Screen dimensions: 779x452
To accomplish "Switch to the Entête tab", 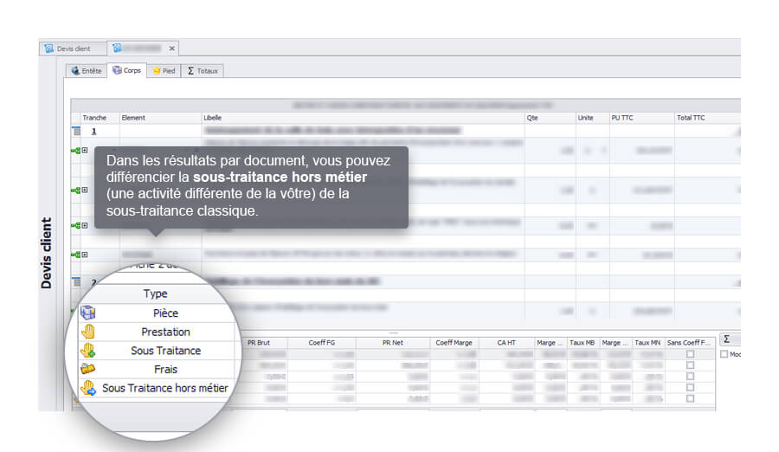I will 87,70.
